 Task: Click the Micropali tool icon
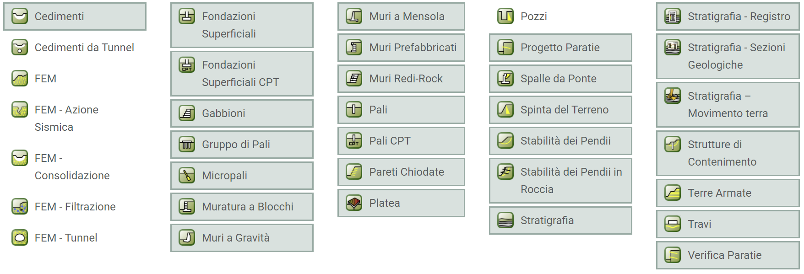click(187, 176)
